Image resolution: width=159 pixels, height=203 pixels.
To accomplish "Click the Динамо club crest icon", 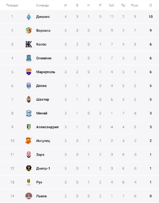I will coord(29,17).
